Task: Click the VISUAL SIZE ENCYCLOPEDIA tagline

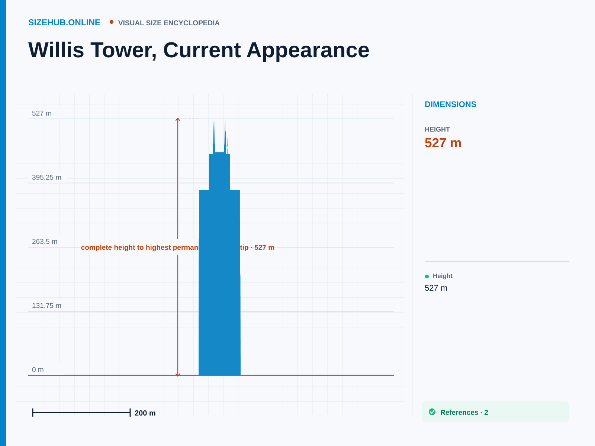Action: pos(169,23)
